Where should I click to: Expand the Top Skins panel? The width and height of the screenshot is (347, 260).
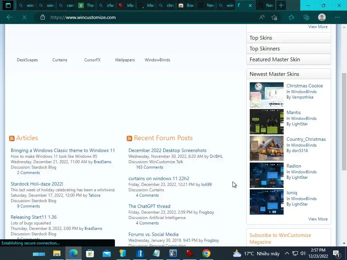pos(289,38)
